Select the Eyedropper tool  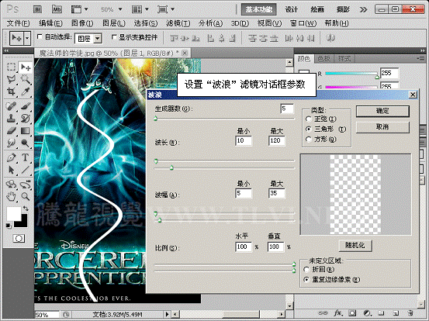(26, 91)
